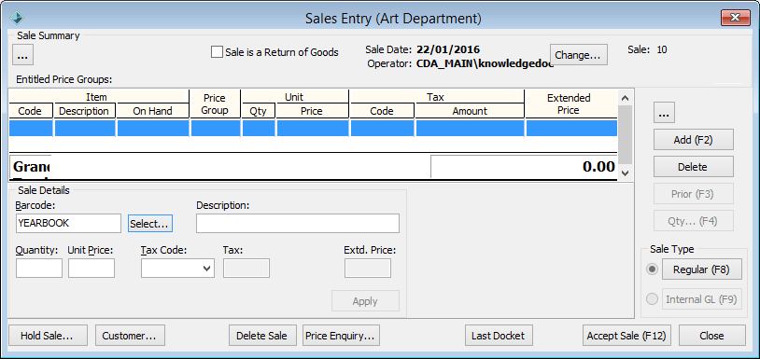Image resolution: width=760 pixels, height=359 pixels.
Task: Click the Quantity input box
Action: [x=39, y=268]
